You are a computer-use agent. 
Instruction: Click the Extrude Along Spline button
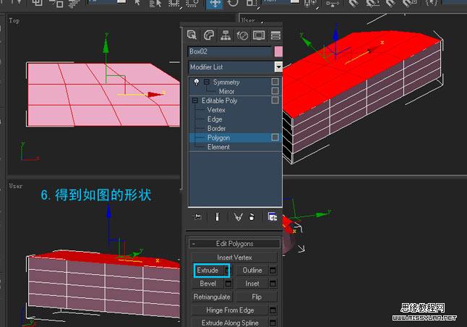tap(230, 323)
